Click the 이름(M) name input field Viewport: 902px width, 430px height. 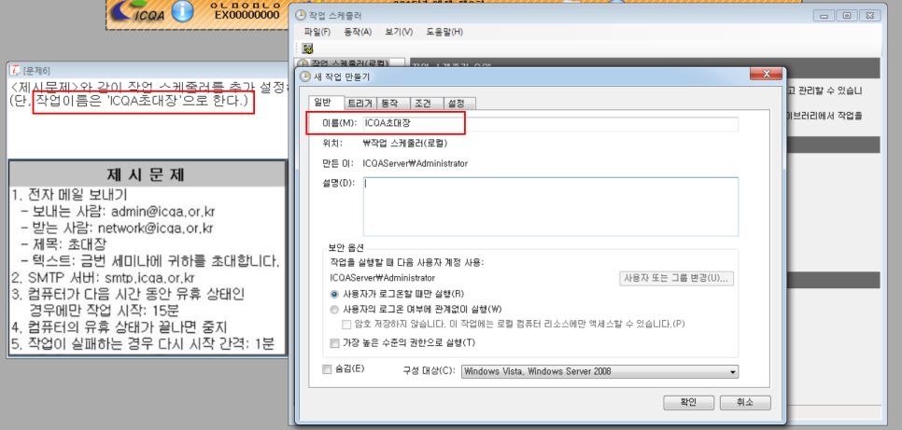[x=551, y=124]
